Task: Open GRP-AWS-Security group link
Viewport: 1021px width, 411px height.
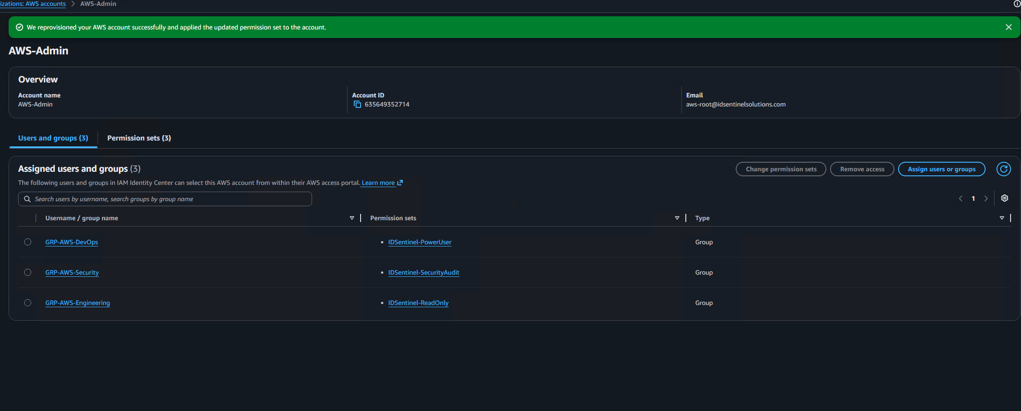Action: [x=72, y=272]
